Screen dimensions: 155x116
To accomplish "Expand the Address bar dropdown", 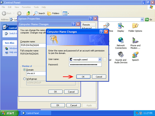I will pos(142,19).
